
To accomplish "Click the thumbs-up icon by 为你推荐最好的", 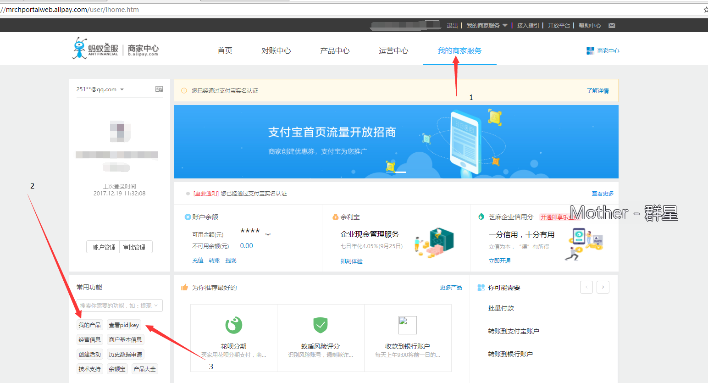I will [184, 287].
